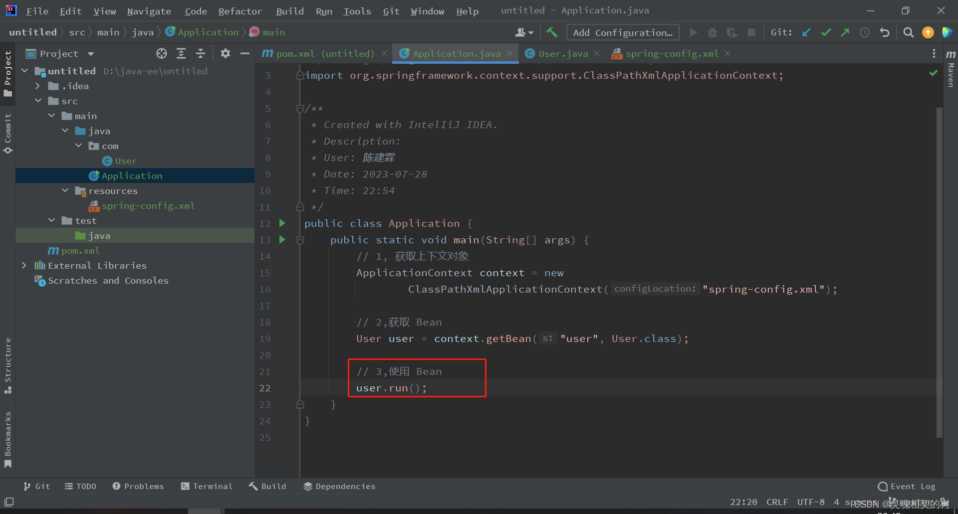
Task: Click the IDE update orange arrow icon
Action: tap(928, 32)
